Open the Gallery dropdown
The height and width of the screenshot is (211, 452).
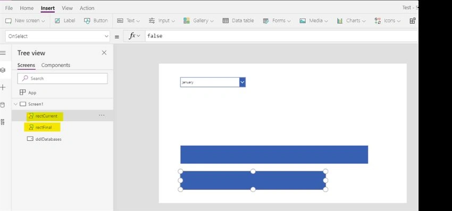click(x=198, y=21)
